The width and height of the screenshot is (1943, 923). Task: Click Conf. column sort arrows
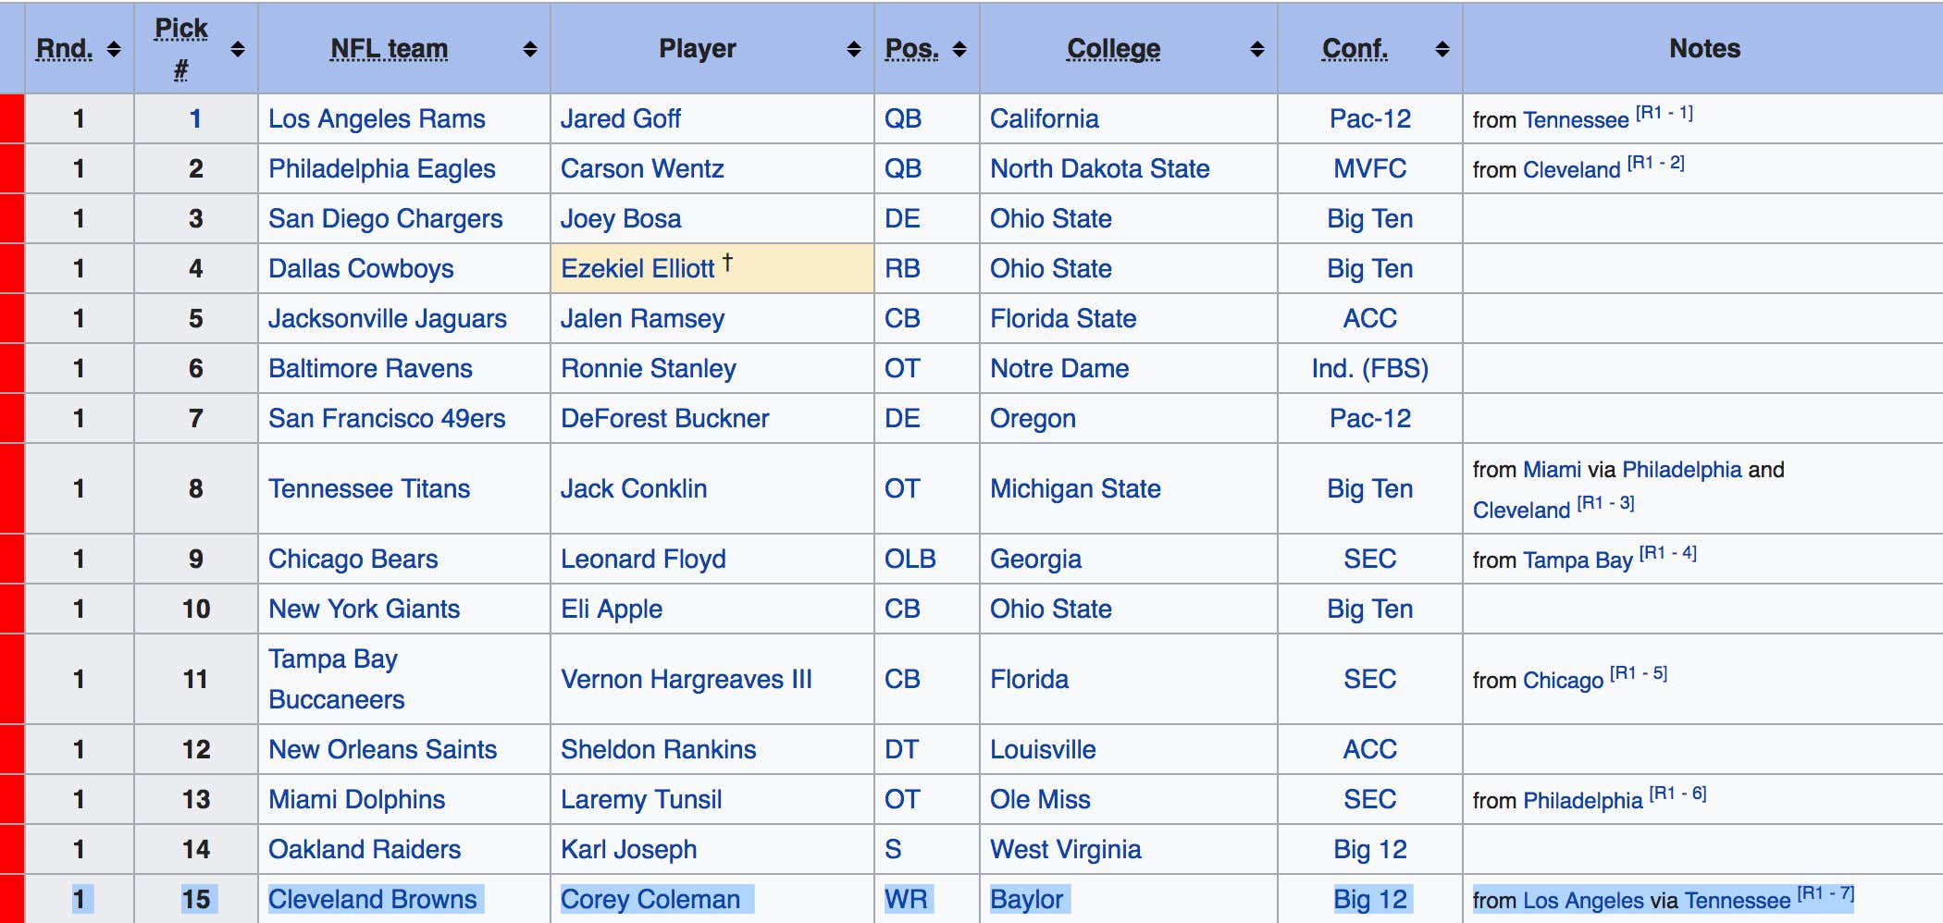1442,49
